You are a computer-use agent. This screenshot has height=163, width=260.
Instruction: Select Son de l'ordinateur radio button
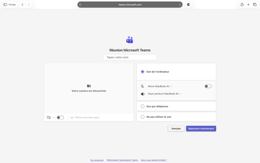pyautogui.click(x=142, y=72)
